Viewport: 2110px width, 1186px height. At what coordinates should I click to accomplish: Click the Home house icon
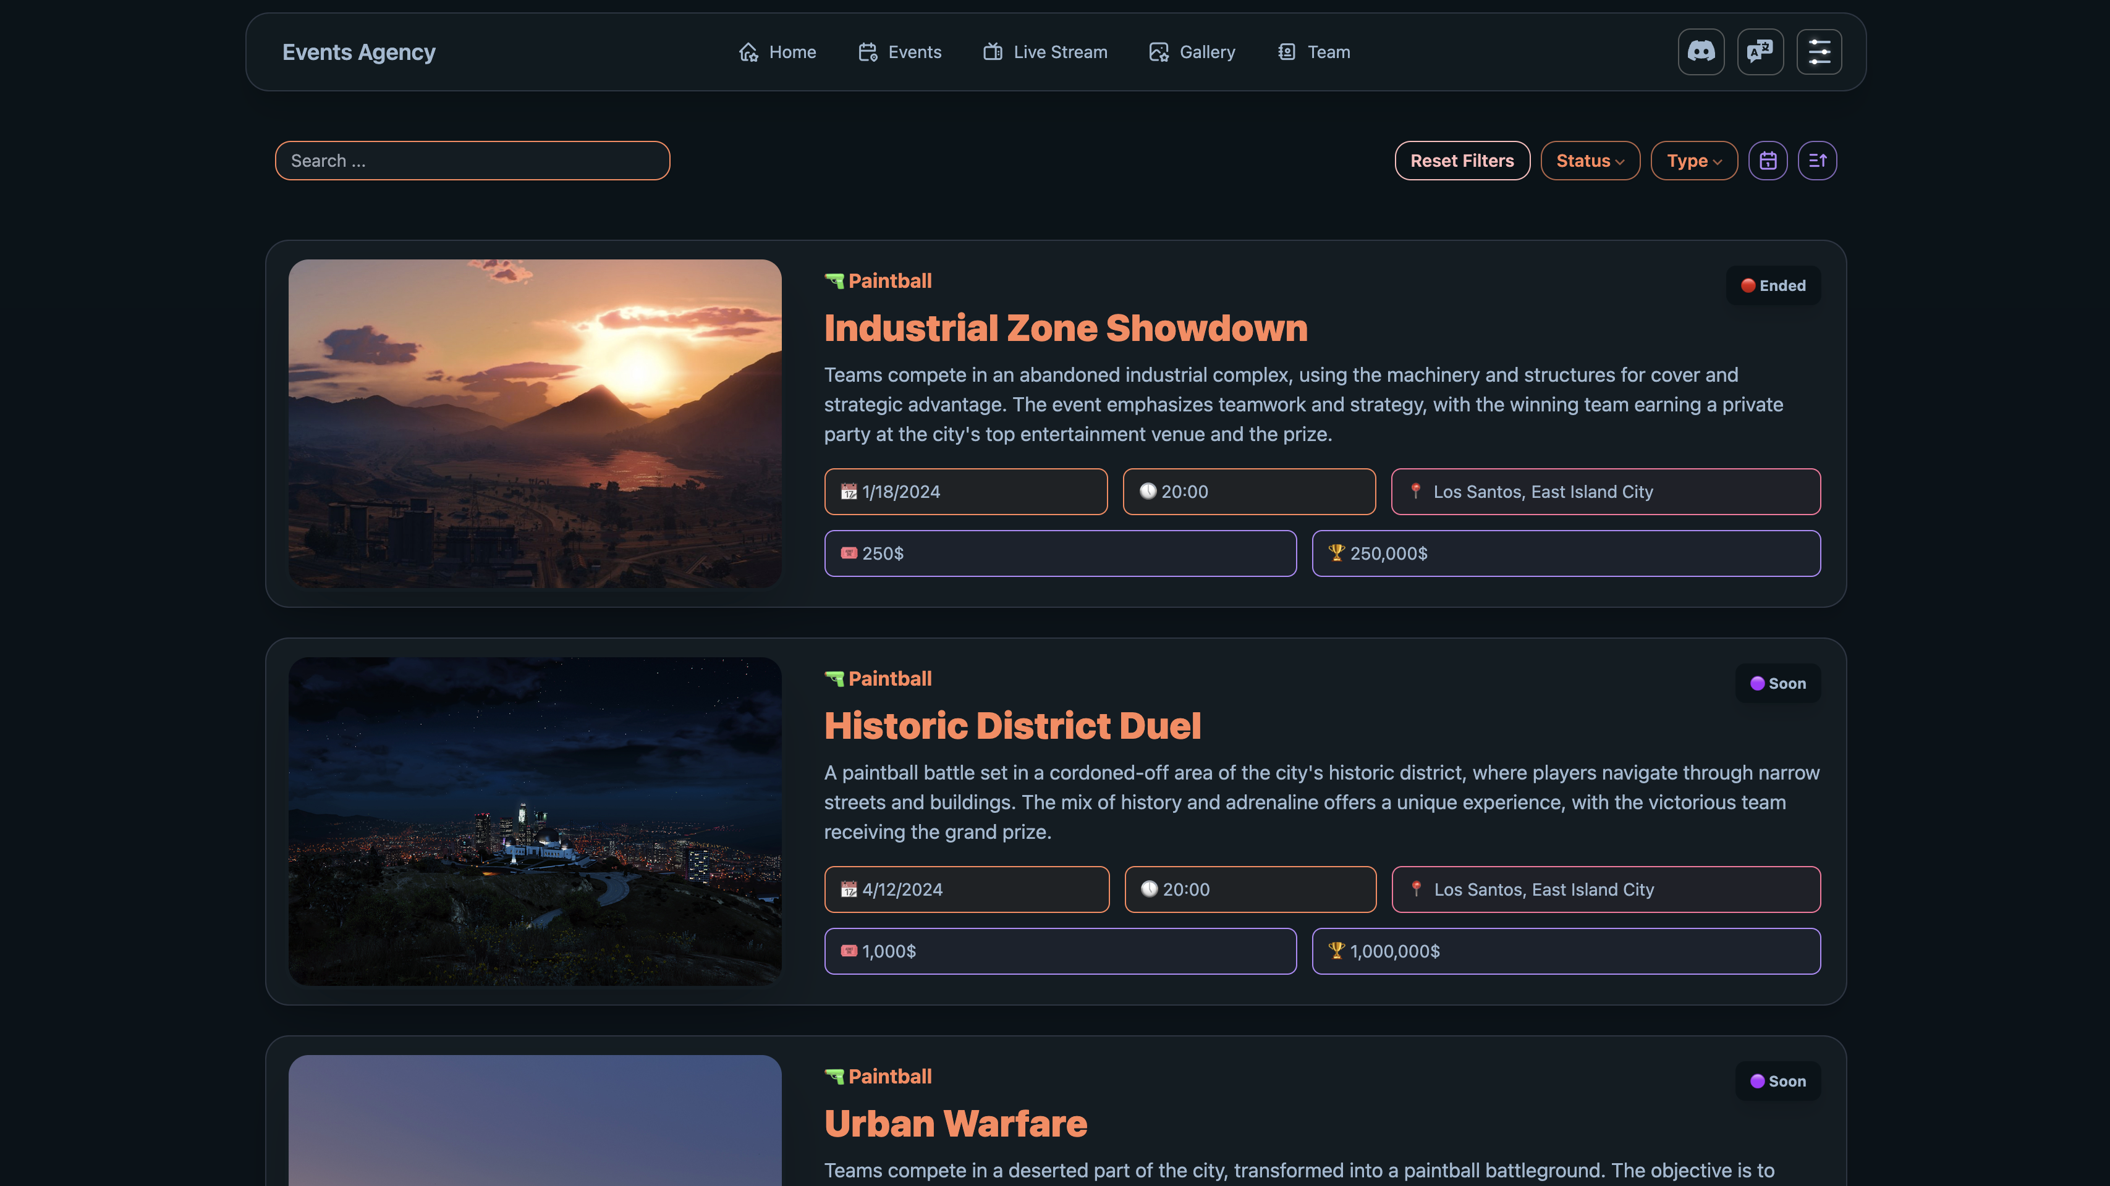point(748,53)
